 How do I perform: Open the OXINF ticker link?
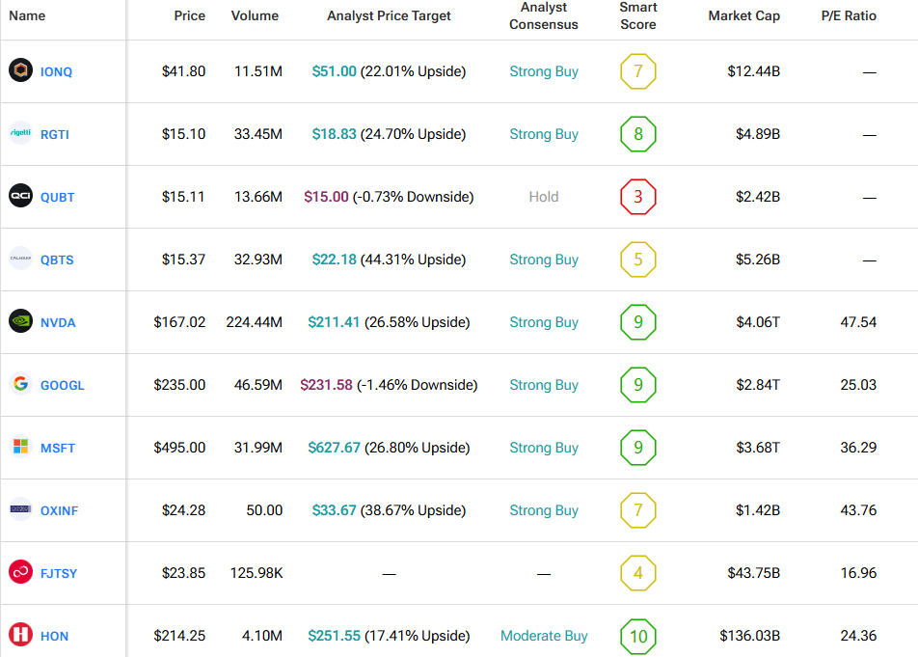(x=59, y=510)
